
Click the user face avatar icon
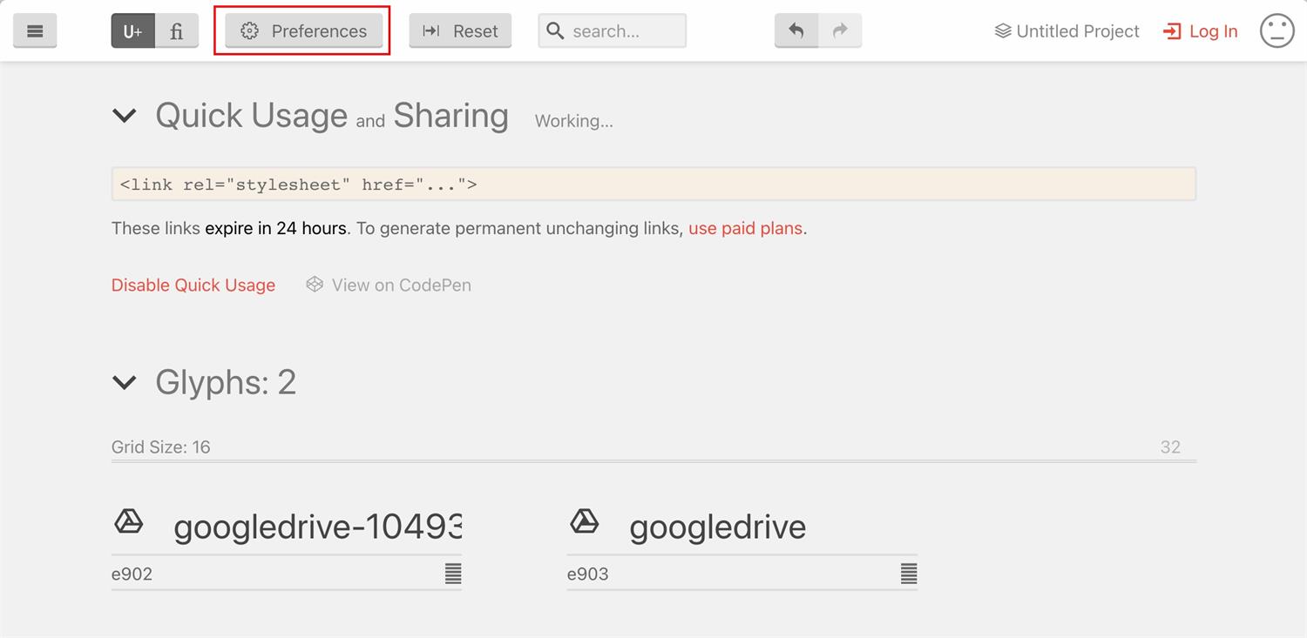tap(1277, 31)
